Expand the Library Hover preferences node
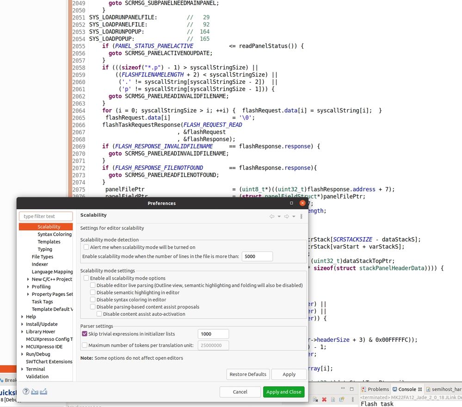Viewport: 462px width, 407px height. pos(22,332)
